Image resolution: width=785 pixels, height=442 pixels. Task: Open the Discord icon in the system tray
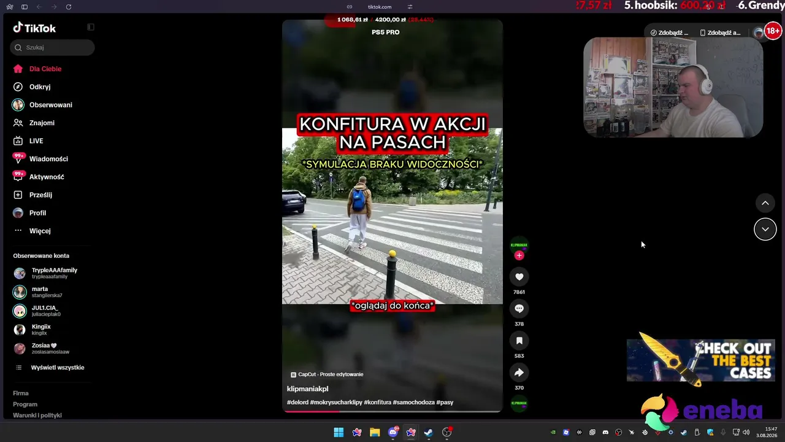pos(605,432)
